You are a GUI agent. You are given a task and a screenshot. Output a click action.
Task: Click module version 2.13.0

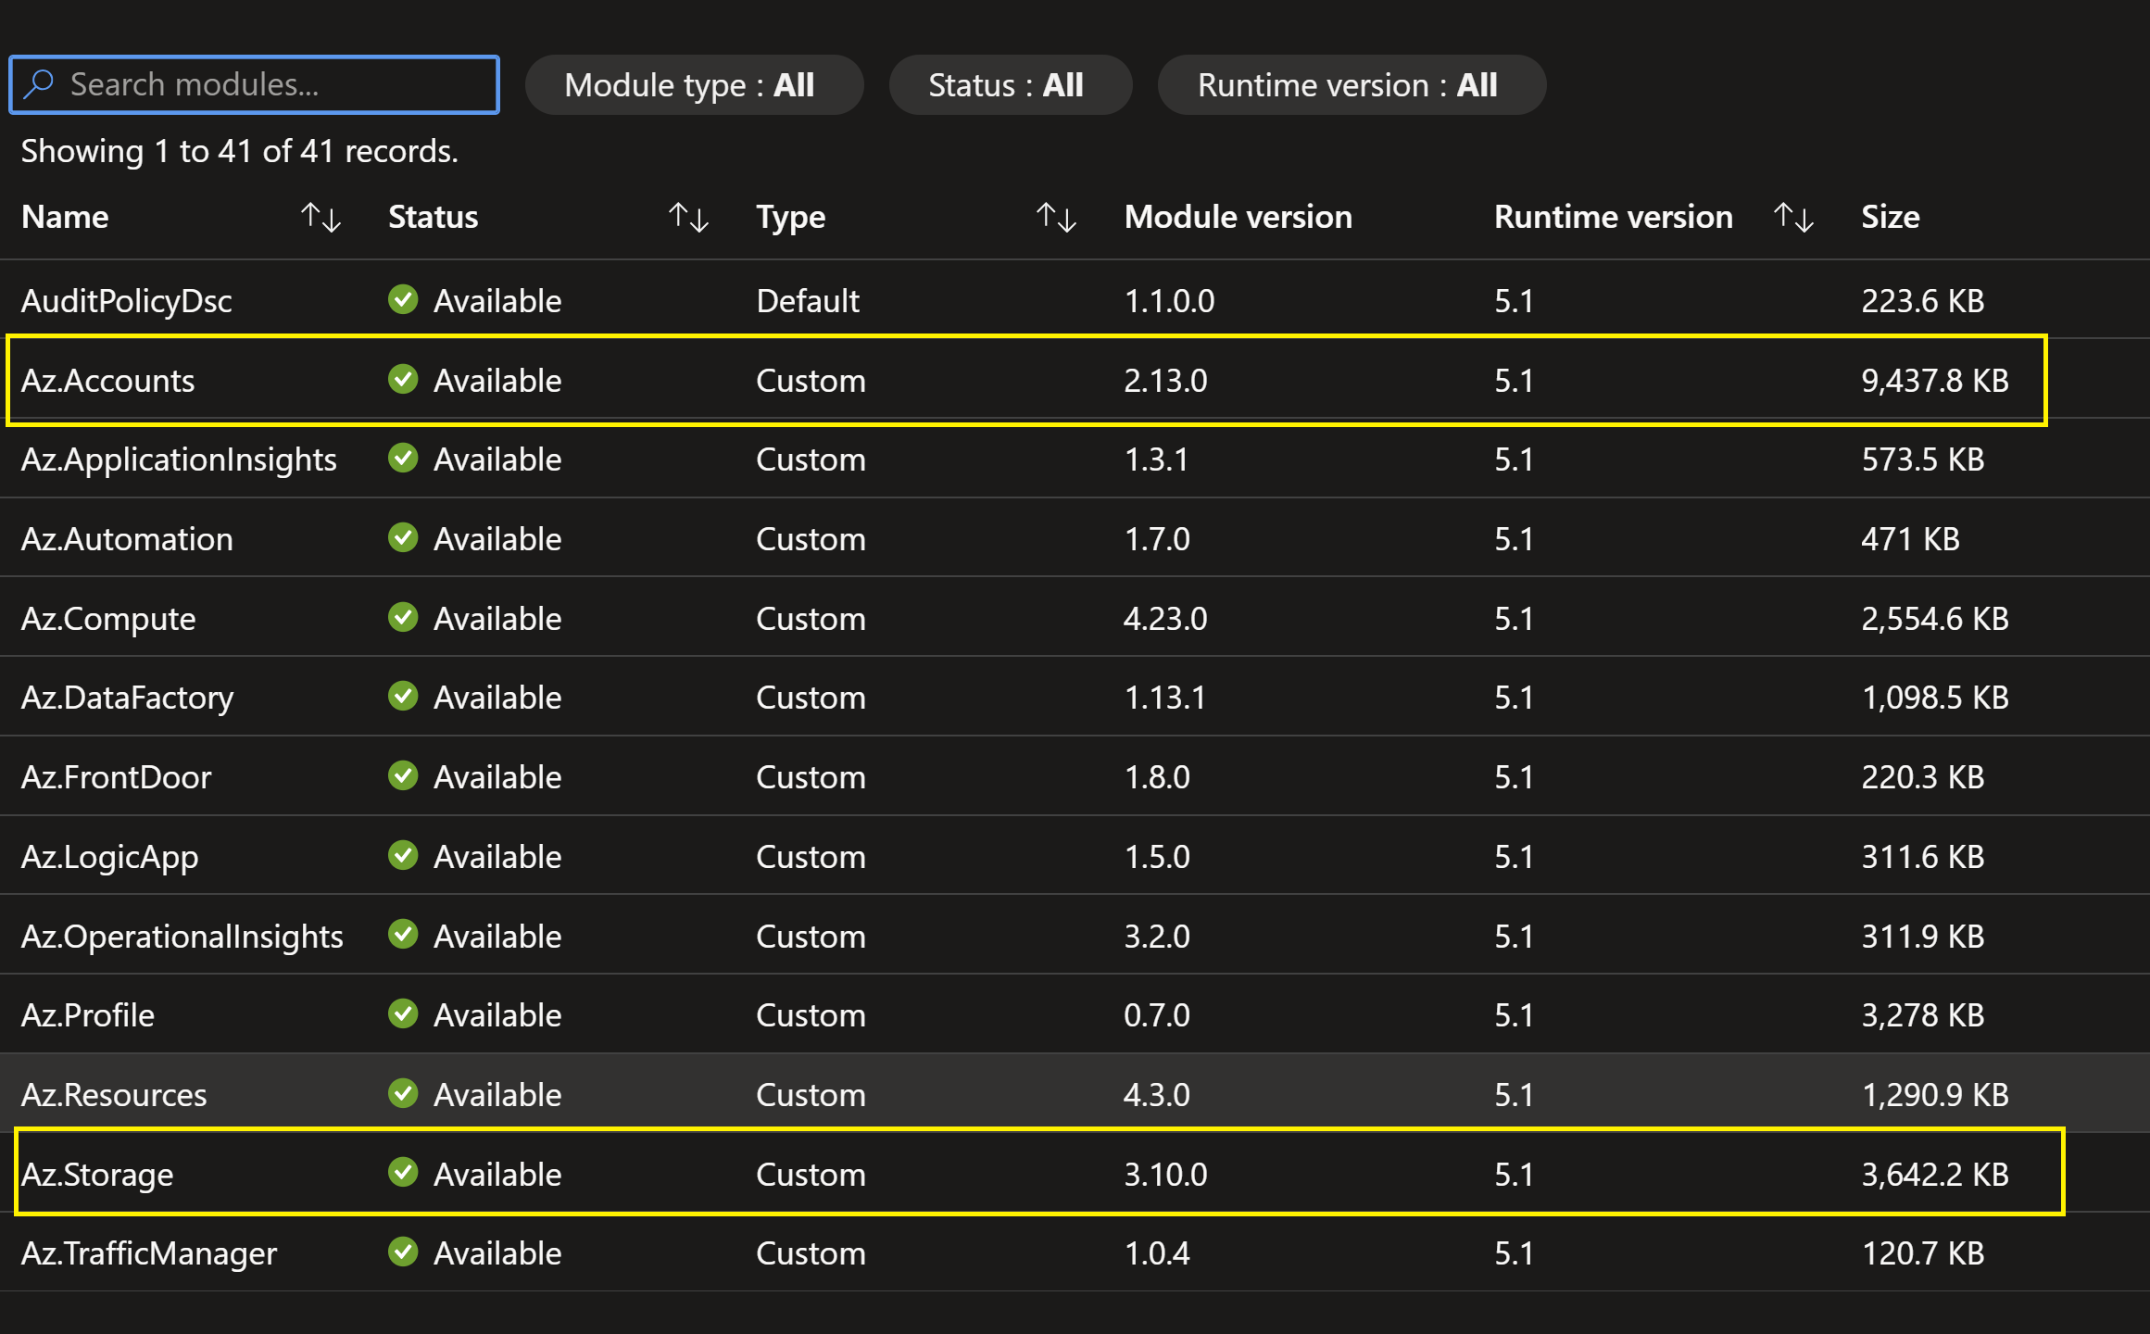[1165, 381]
